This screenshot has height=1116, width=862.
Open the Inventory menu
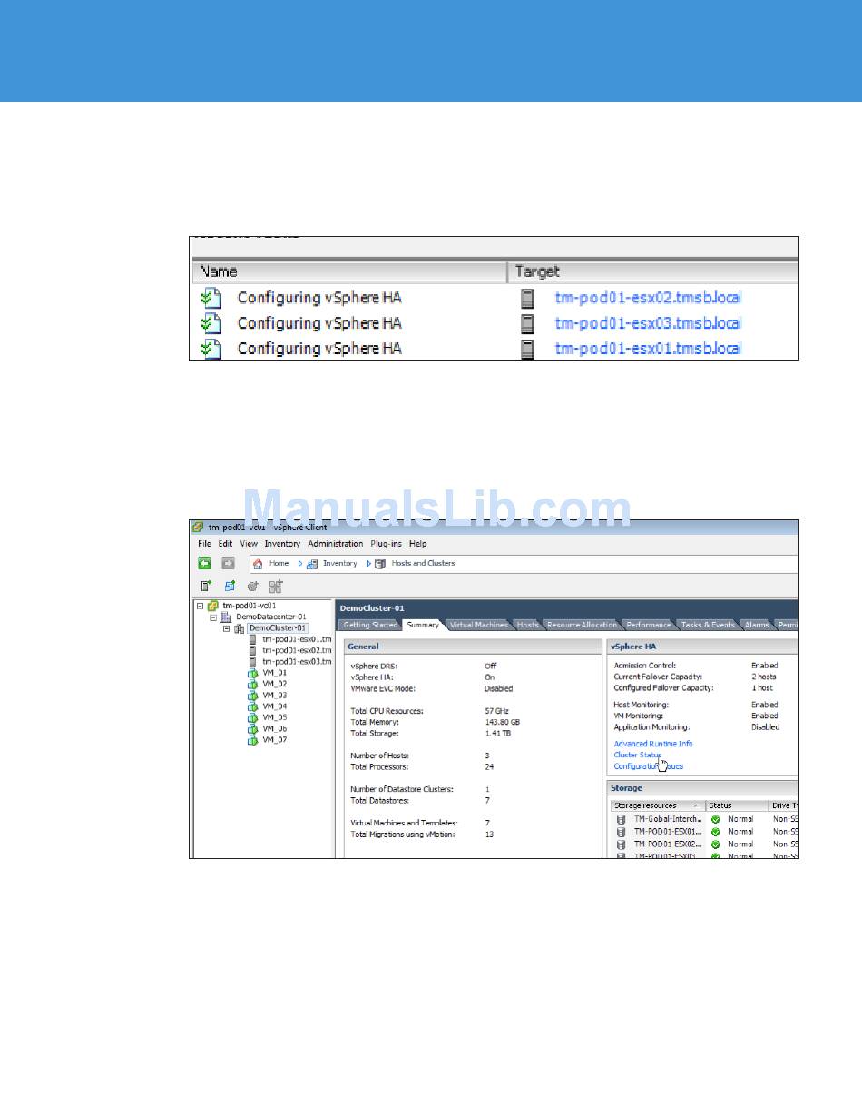(282, 544)
